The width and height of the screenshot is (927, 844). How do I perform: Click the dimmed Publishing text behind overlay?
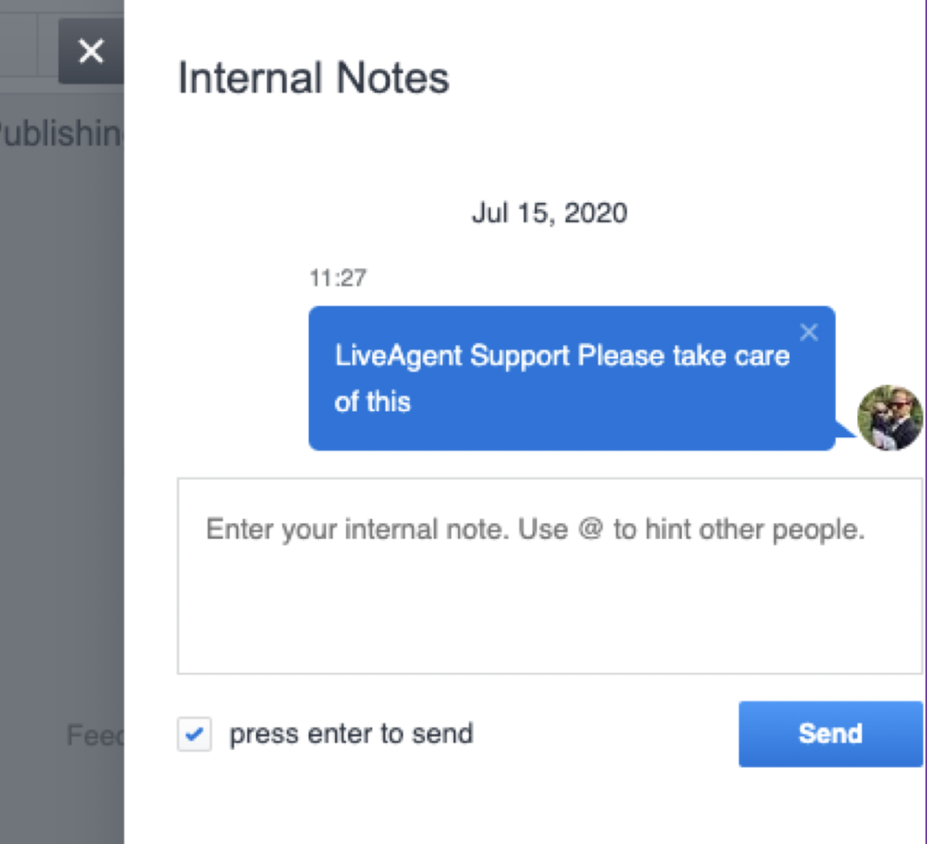(60, 134)
